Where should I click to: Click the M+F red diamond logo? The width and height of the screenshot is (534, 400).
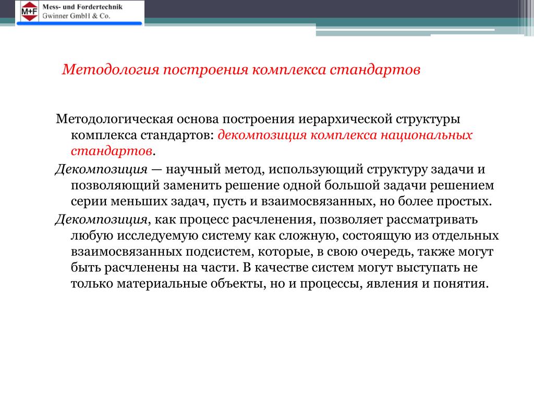[29, 11]
